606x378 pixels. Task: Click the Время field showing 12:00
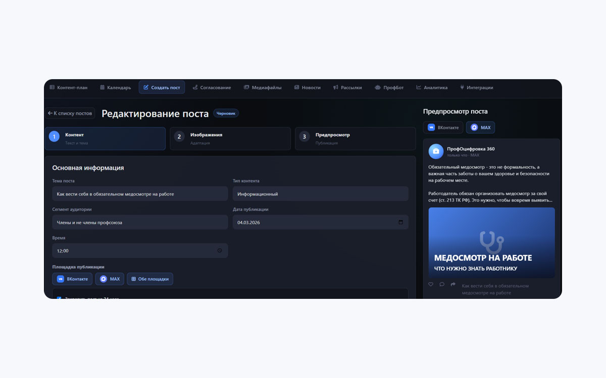point(140,250)
